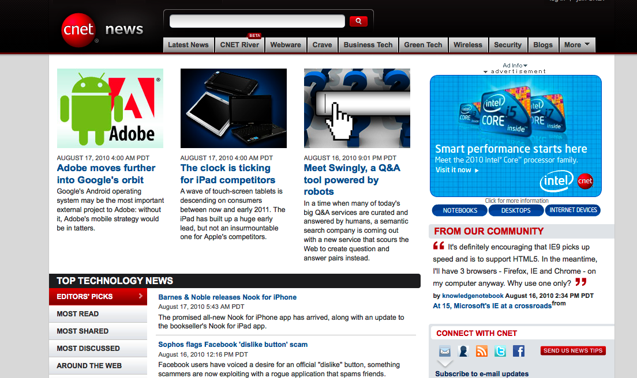
Task: Open the tablets article thumbnail
Action: click(x=234, y=108)
